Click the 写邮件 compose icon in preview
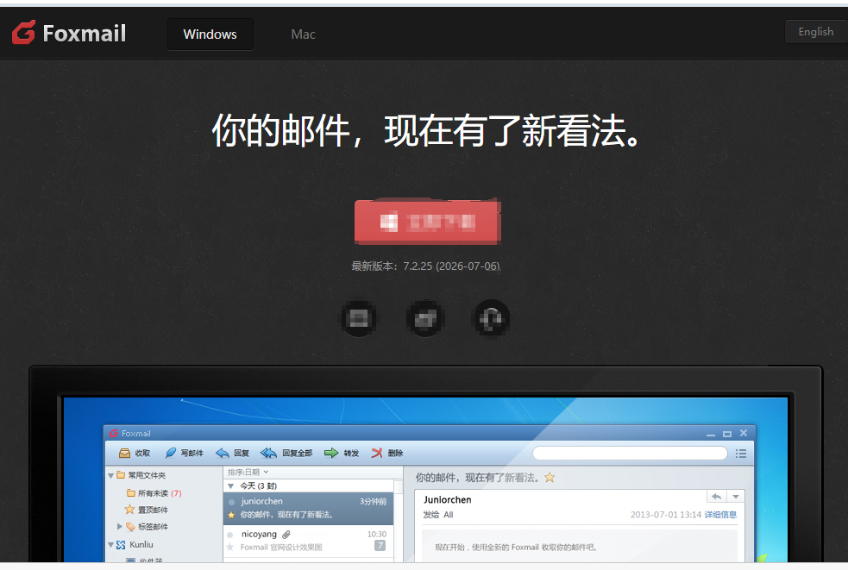 point(170,454)
